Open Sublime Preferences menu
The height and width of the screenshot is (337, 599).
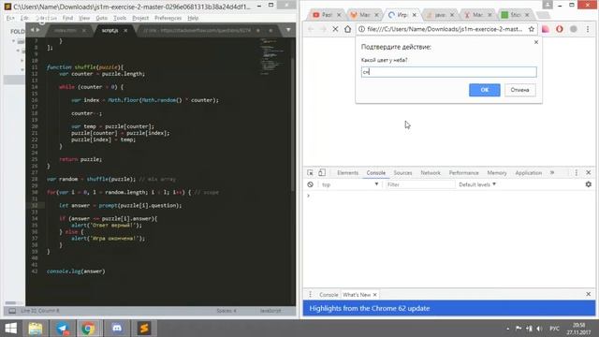coord(168,18)
